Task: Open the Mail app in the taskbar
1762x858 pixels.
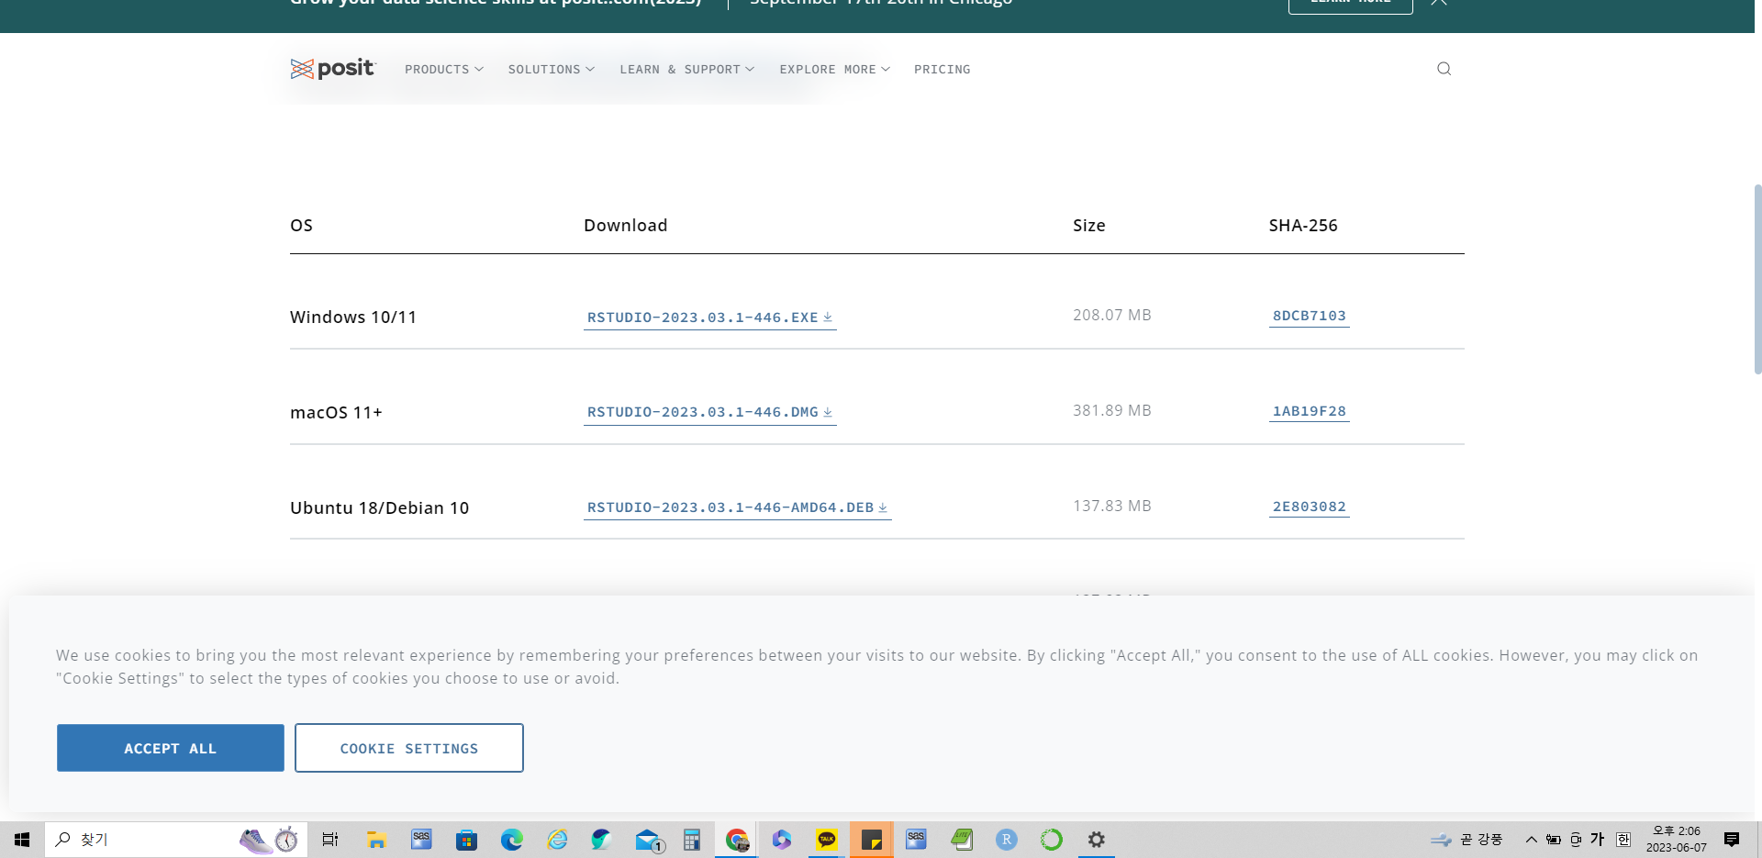Action: (649, 840)
